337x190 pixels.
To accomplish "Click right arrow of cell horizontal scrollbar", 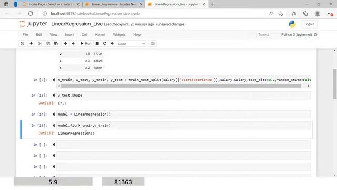I will [309, 85].
